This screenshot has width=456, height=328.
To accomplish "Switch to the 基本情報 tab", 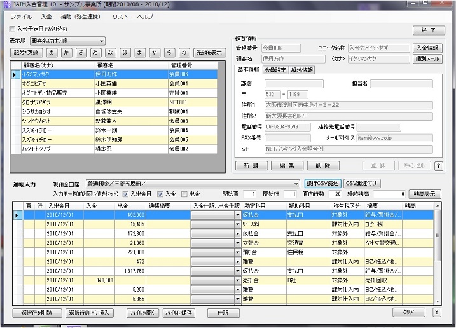I will [249, 69].
